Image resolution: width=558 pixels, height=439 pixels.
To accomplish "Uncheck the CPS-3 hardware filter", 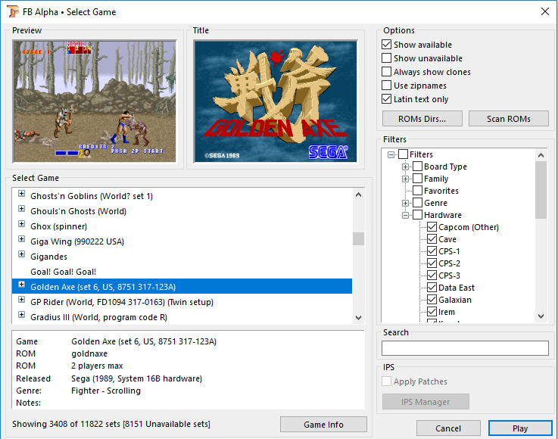I will 432,276.
